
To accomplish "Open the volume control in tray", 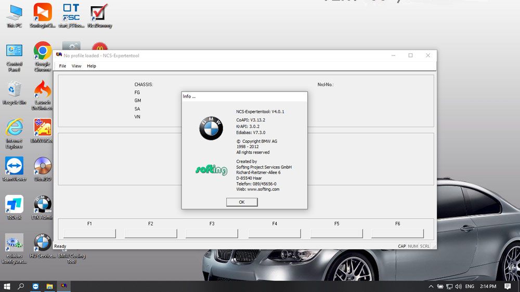I will [459, 286].
